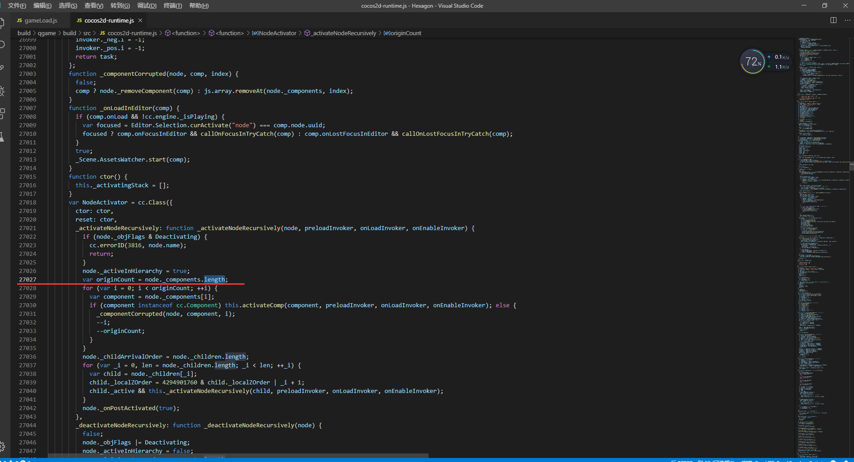Open the src breadcrumb dropdown
This screenshot has width=854, height=462.
coord(87,33)
